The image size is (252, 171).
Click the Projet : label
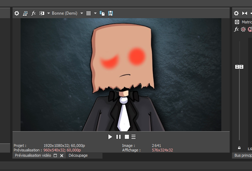pyautogui.click(x=20, y=146)
